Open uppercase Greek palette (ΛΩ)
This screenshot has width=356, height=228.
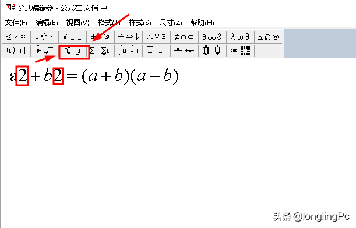pyautogui.click(x=268, y=37)
